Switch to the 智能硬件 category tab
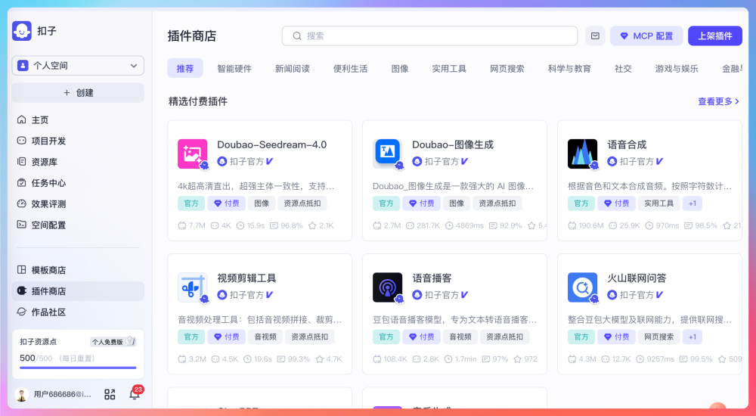The width and height of the screenshot is (756, 416). point(234,69)
